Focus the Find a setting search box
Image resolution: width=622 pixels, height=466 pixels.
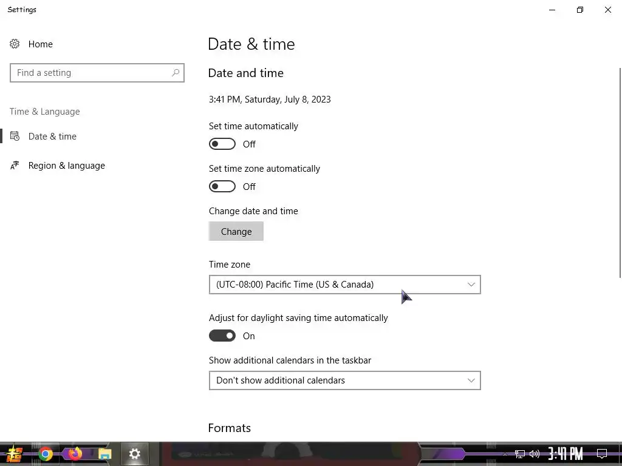97,73
